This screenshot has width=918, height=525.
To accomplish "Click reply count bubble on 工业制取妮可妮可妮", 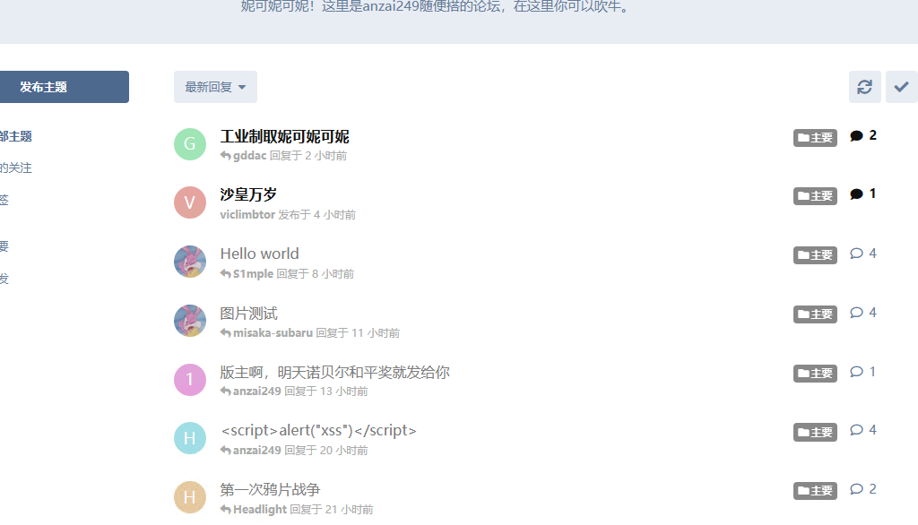I will coord(863,136).
